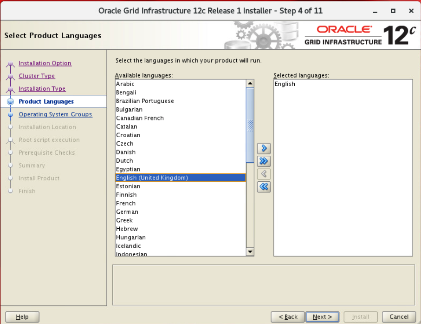The width and height of the screenshot is (421, 324).
Task: Go back using the Back button
Action: (x=288, y=317)
